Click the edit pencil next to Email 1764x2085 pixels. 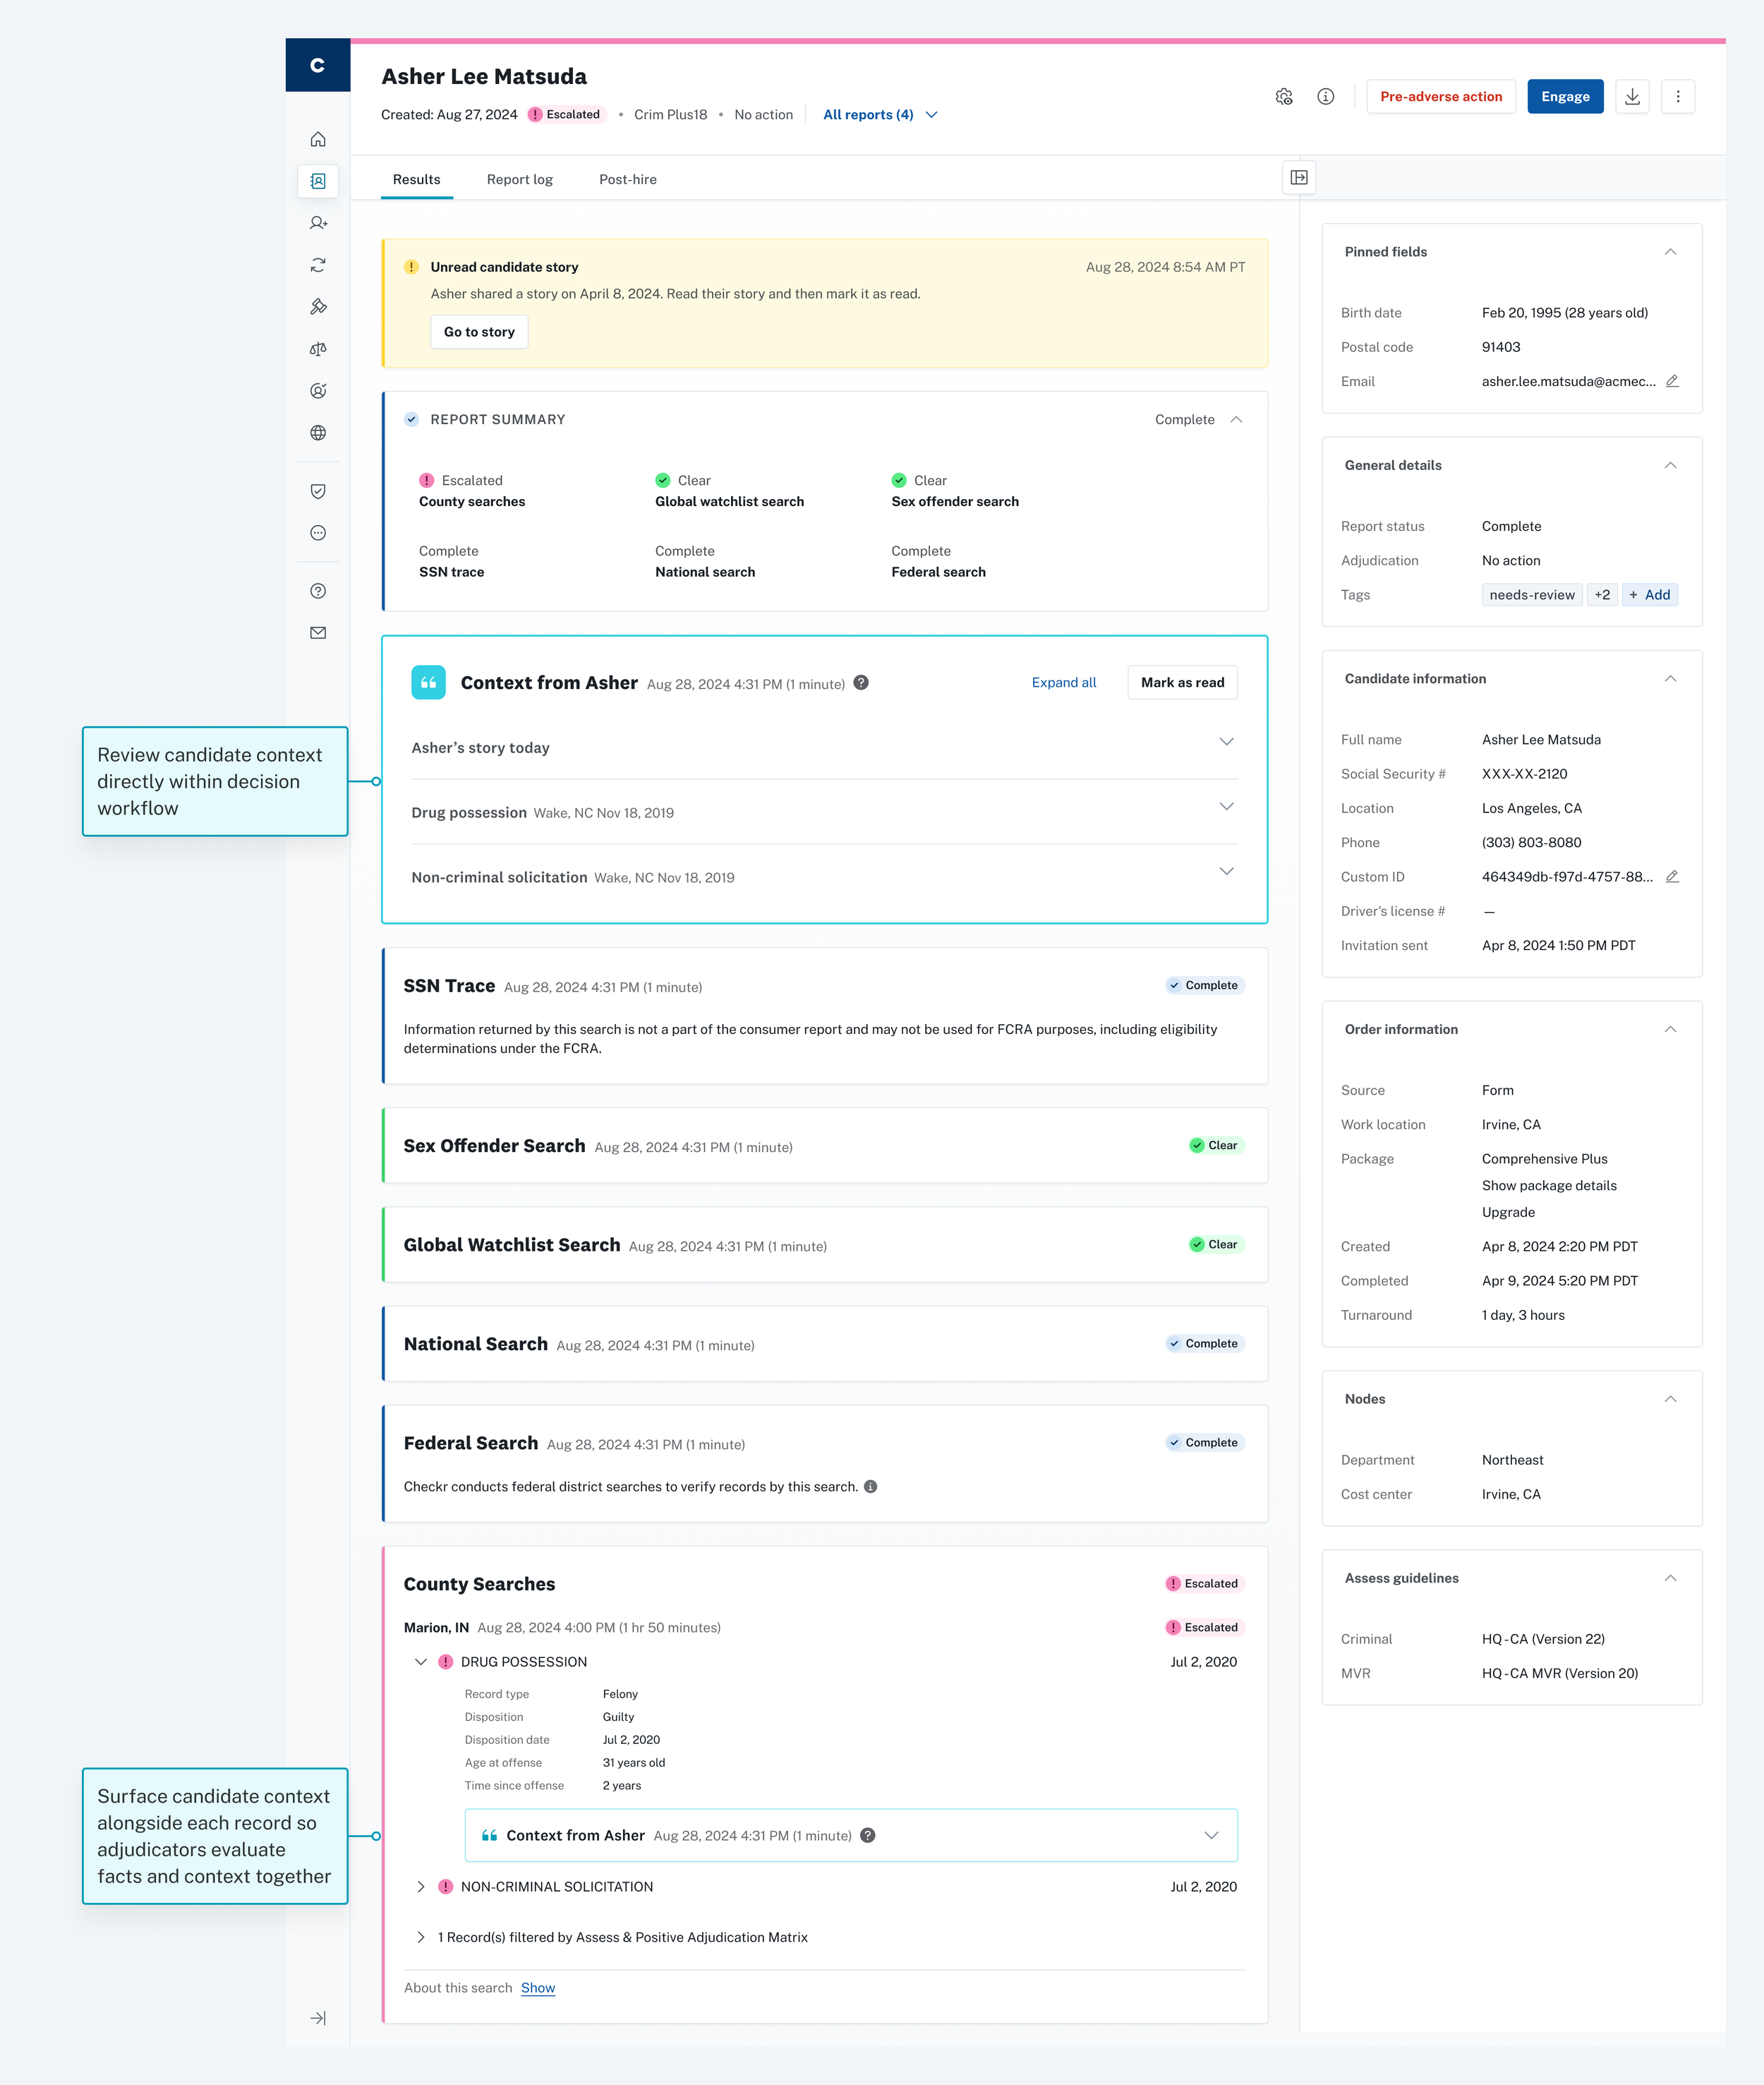(x=1672, y=381)
